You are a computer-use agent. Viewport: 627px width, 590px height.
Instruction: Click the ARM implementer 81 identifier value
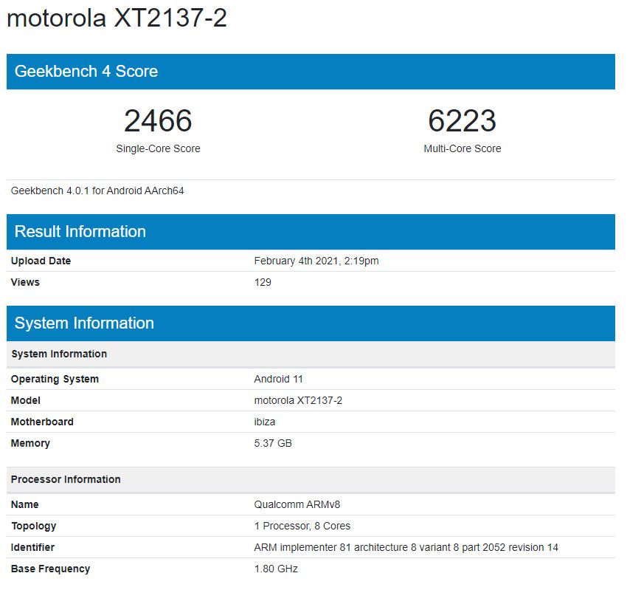click(406, 547)
